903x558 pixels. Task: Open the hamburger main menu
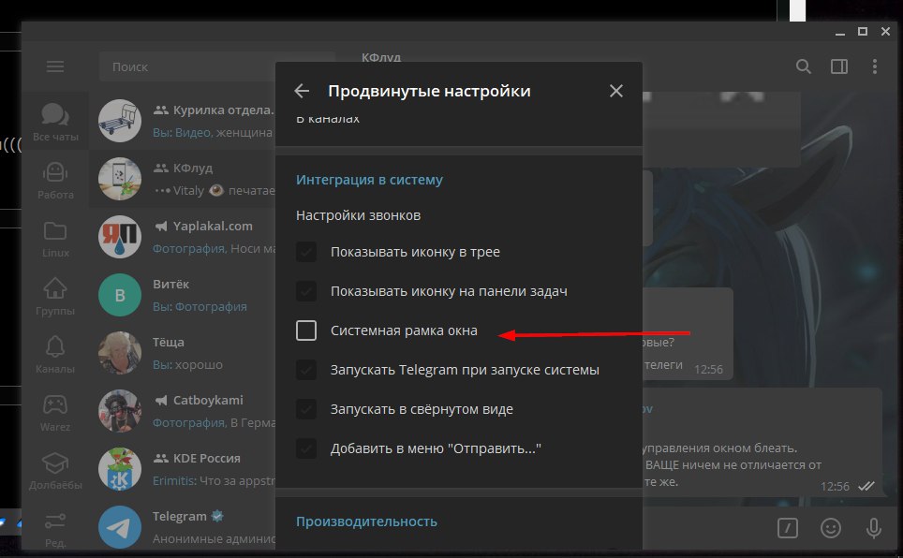[x=55, y=66]
